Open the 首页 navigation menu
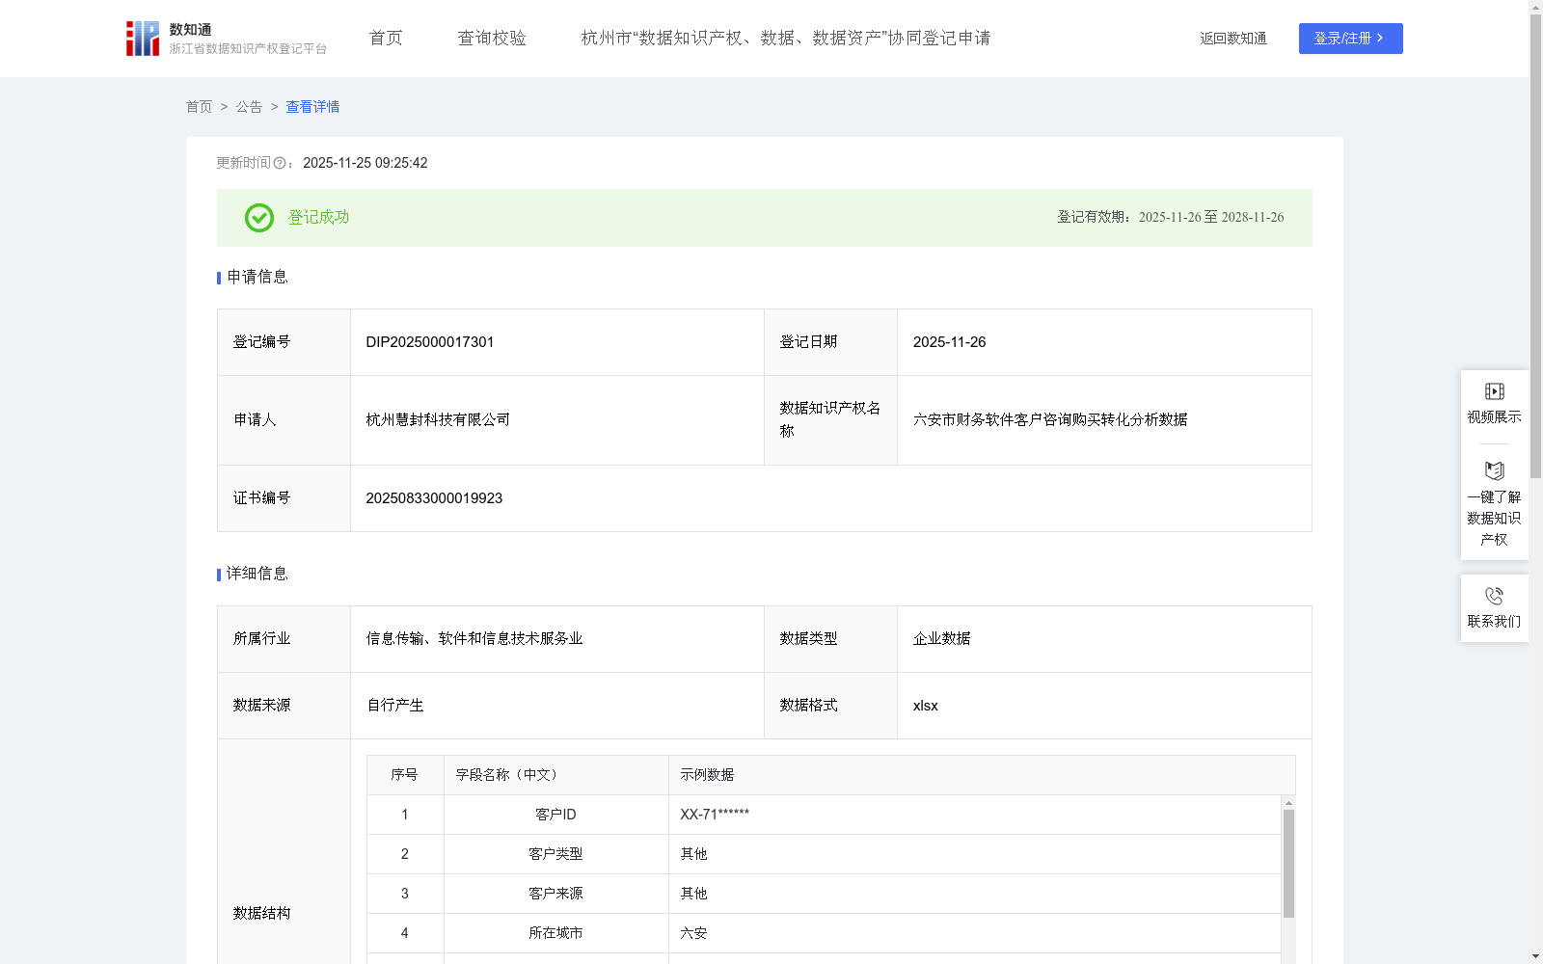 pos(386,39)
